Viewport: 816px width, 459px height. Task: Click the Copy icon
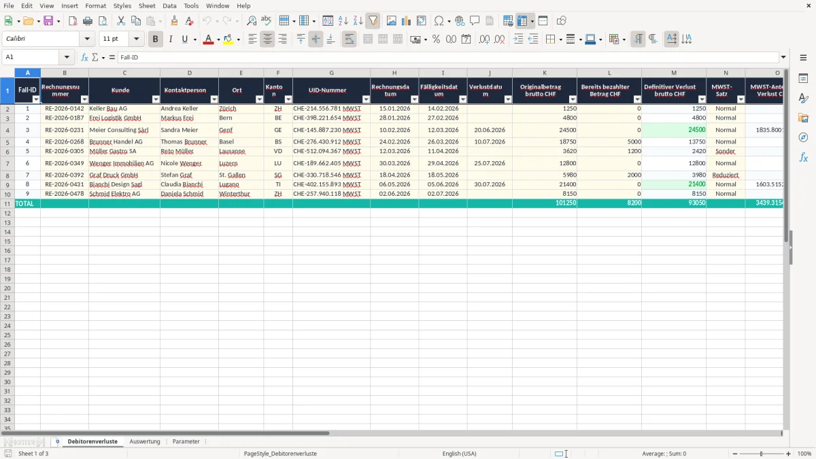point(136,21)
